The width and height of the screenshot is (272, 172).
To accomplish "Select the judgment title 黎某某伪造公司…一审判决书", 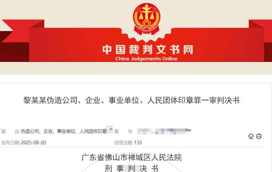I will 131,100.
